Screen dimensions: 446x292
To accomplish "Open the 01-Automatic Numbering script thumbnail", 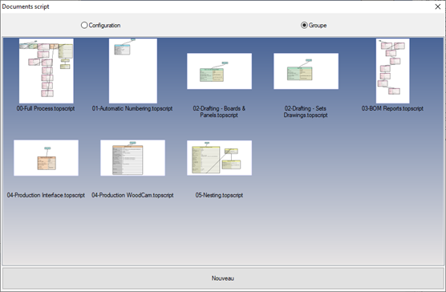I will click(133, 71).
